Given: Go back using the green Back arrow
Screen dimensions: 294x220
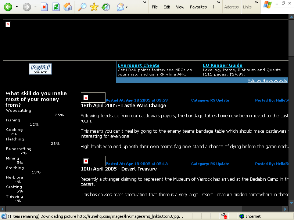Looking at the screenshot, I should tap(8, 7).
